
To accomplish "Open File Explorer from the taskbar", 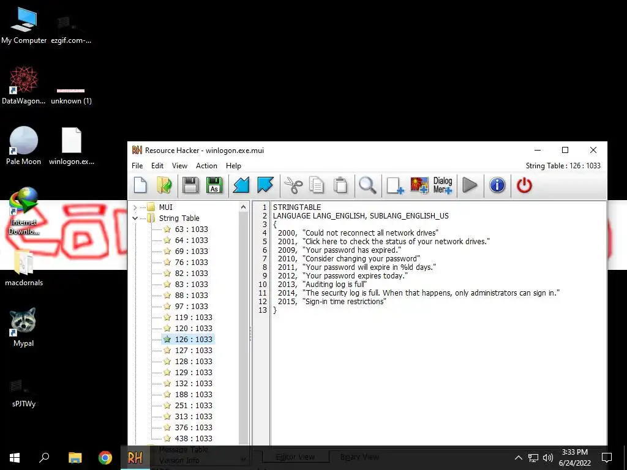I will (75, 458).
